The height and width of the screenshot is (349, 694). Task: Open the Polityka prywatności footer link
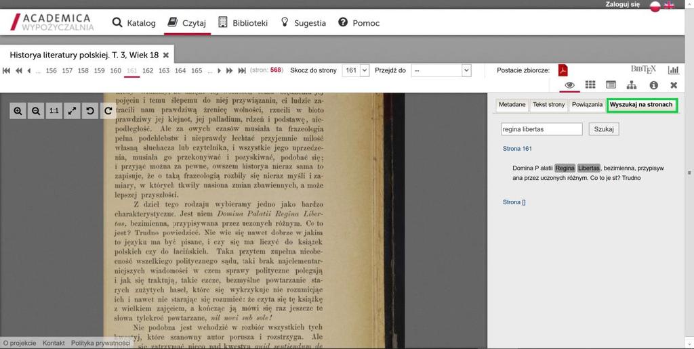pos(100,344)
